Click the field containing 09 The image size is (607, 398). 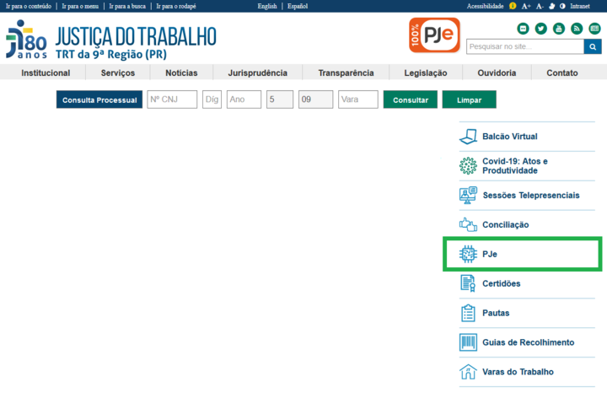click(315, 99)
